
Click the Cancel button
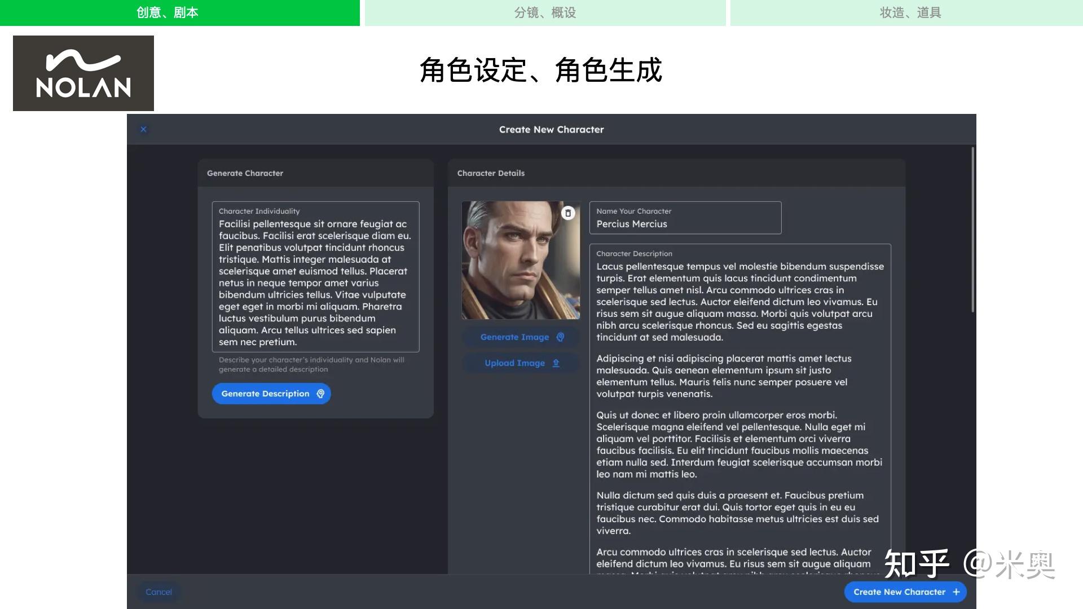pyautogui.click(x=159, y=592)
